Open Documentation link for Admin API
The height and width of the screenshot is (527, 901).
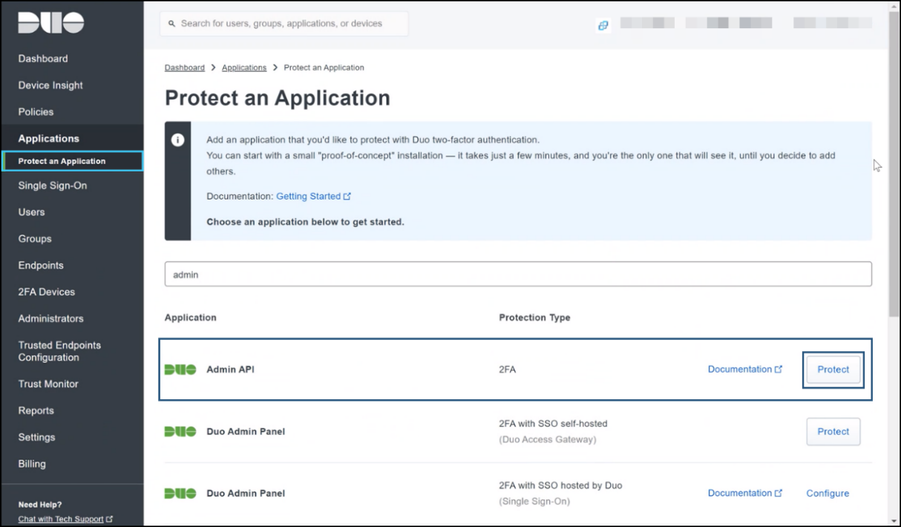pos(740,370)
